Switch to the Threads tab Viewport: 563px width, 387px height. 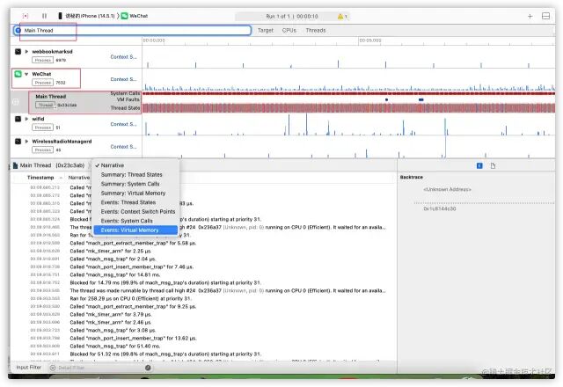point(316,31)
